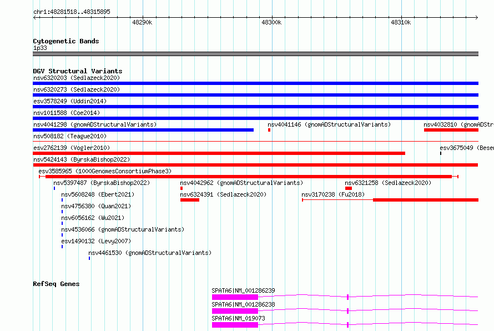The image size is (494, 331).
Task: Open nsv6056162 (Wu2021) variant label
Action: click(x=93, y=218)
